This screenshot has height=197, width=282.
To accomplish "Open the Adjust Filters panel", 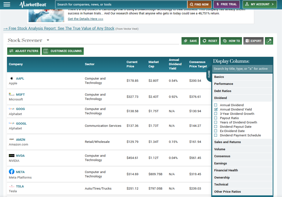I will [24, 51].
